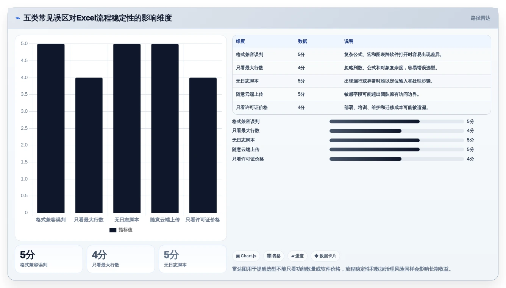
Task: Open the 5分 无日志脚本 data card
Action: [x=193, y=259]
